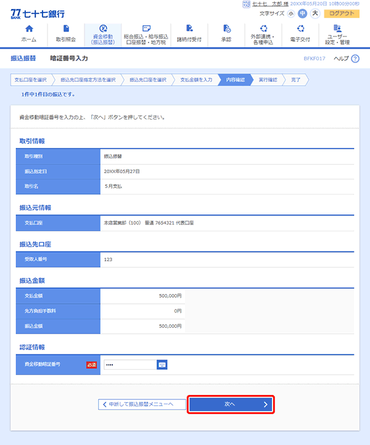
Task: Open 取引照会 document icon
Action: 66,28
